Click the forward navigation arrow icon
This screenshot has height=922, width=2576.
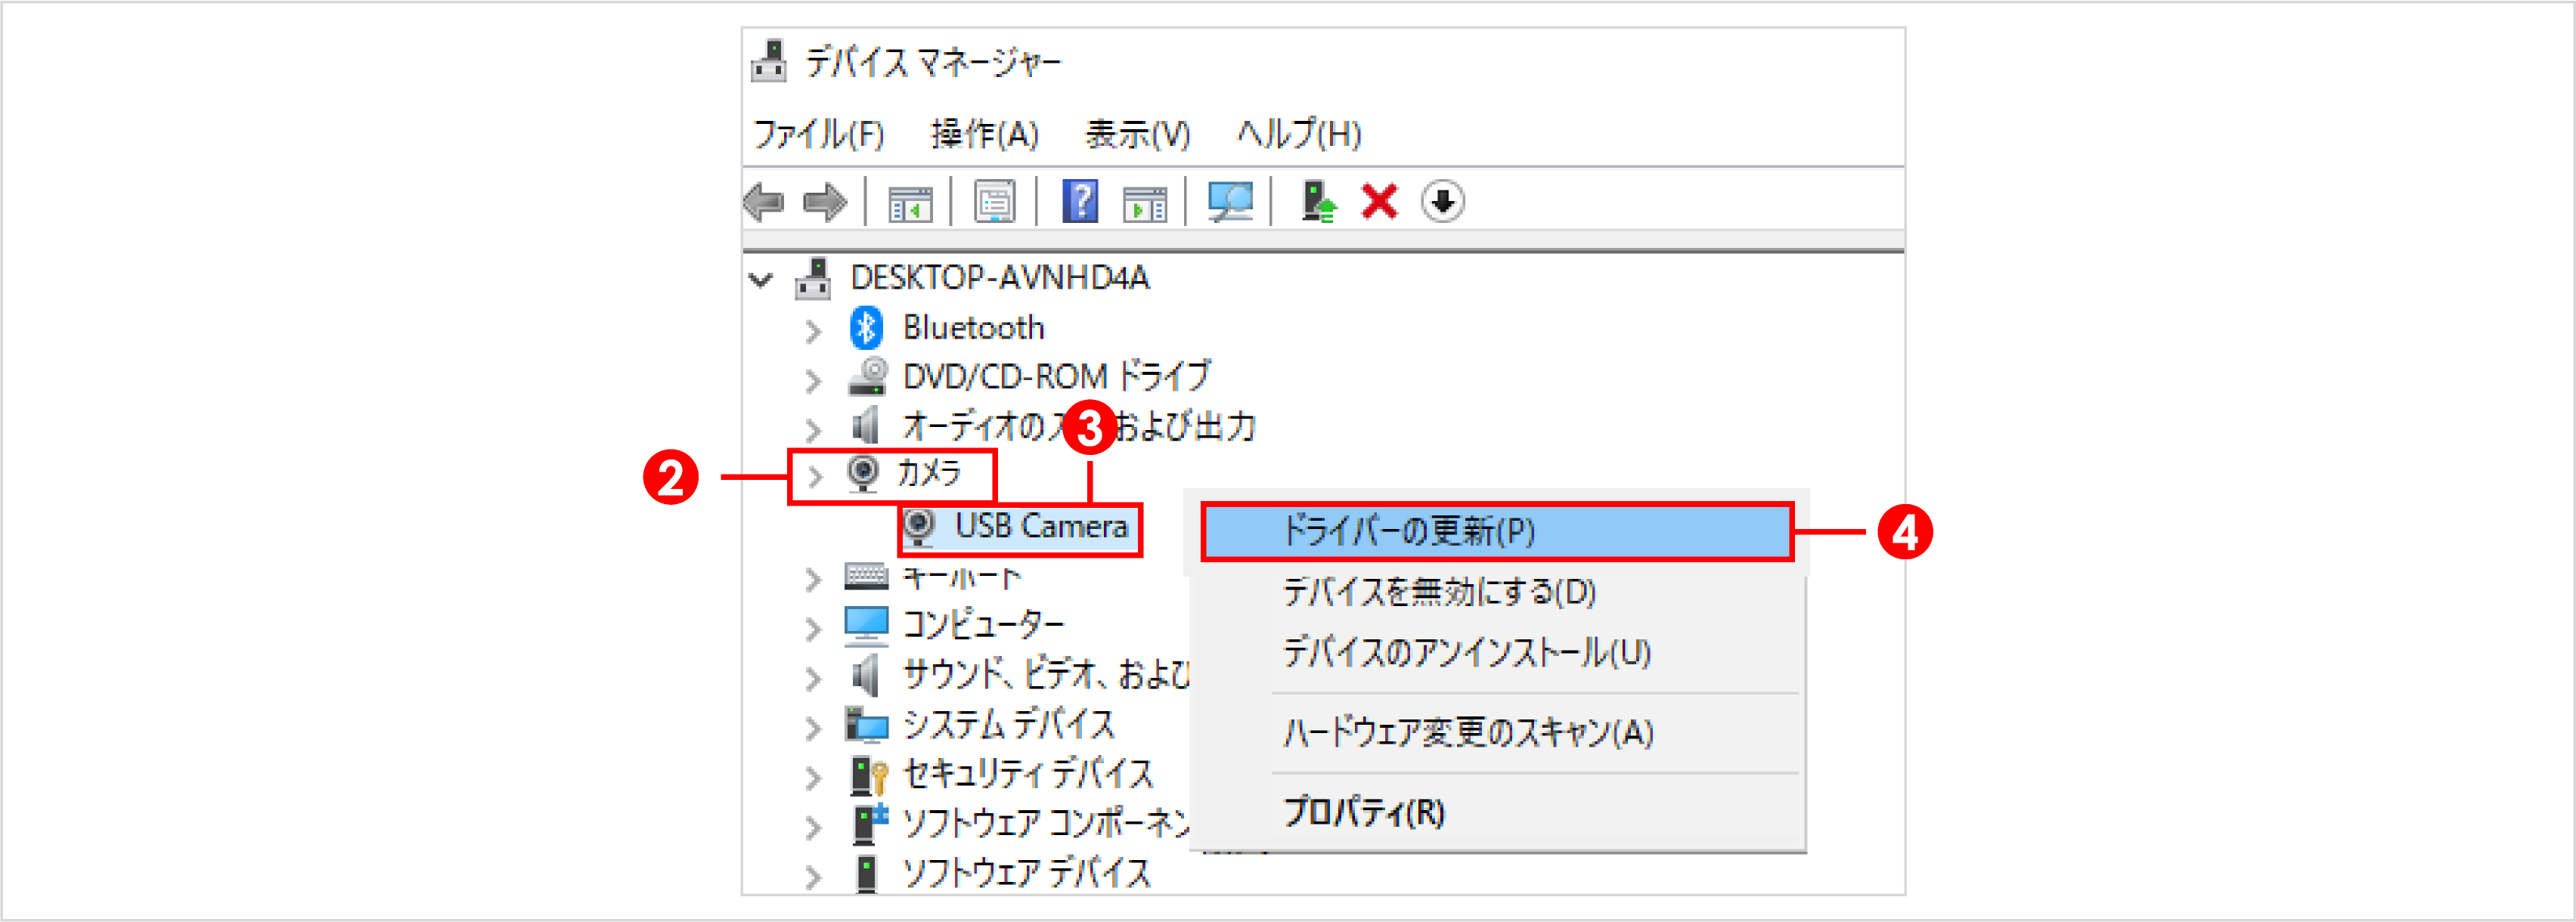pyautogui.click(x=826, y=201)
